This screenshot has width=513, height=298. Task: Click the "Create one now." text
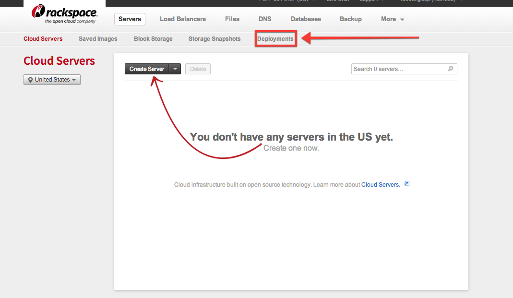(x=291, y=148)
